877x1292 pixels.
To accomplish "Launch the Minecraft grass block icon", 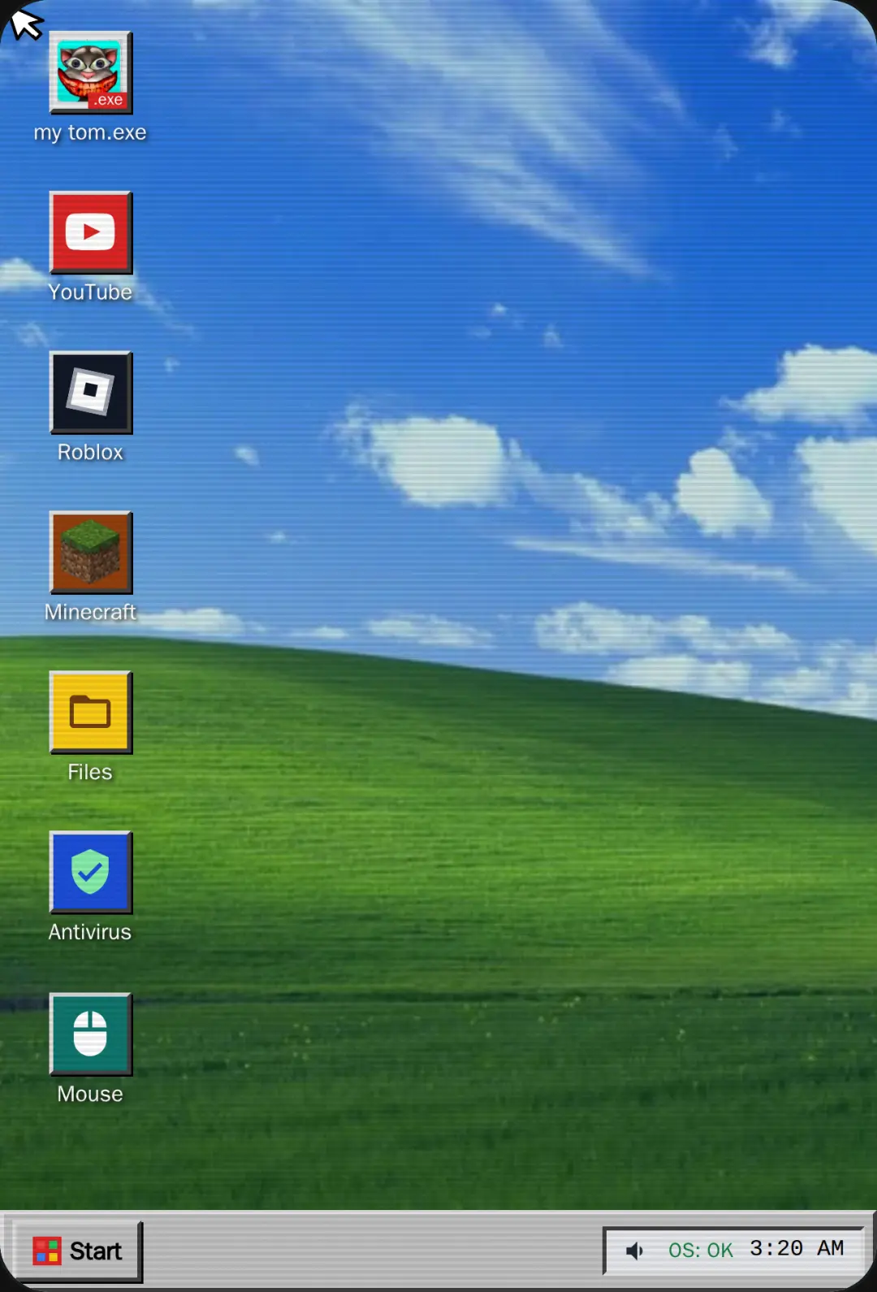I will click(x=90, y=553).
